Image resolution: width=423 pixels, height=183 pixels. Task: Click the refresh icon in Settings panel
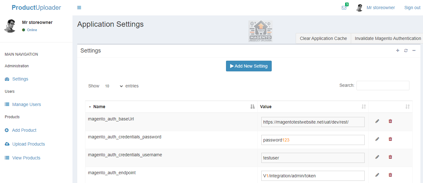pos(406,51)
